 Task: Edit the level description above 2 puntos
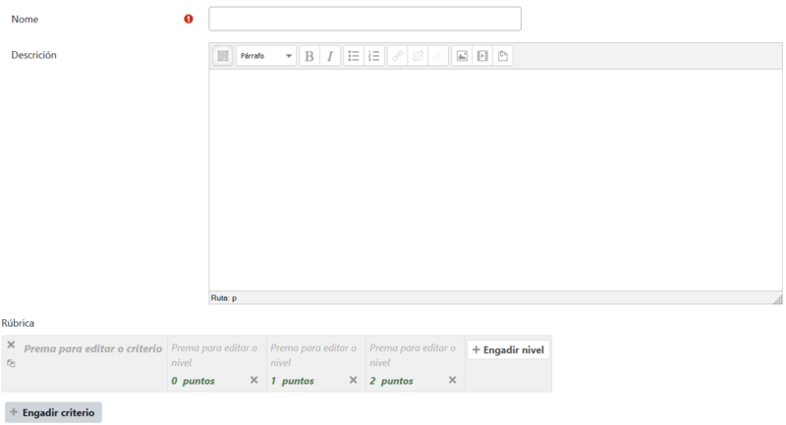tap(413, 355)
